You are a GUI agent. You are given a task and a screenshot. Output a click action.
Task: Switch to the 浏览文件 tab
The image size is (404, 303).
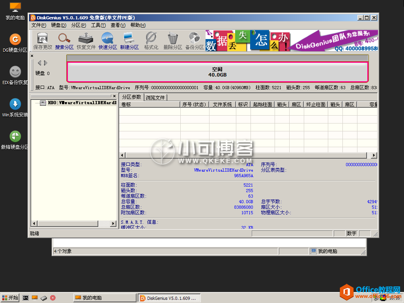pyautogui.click(x=155, y=97)
